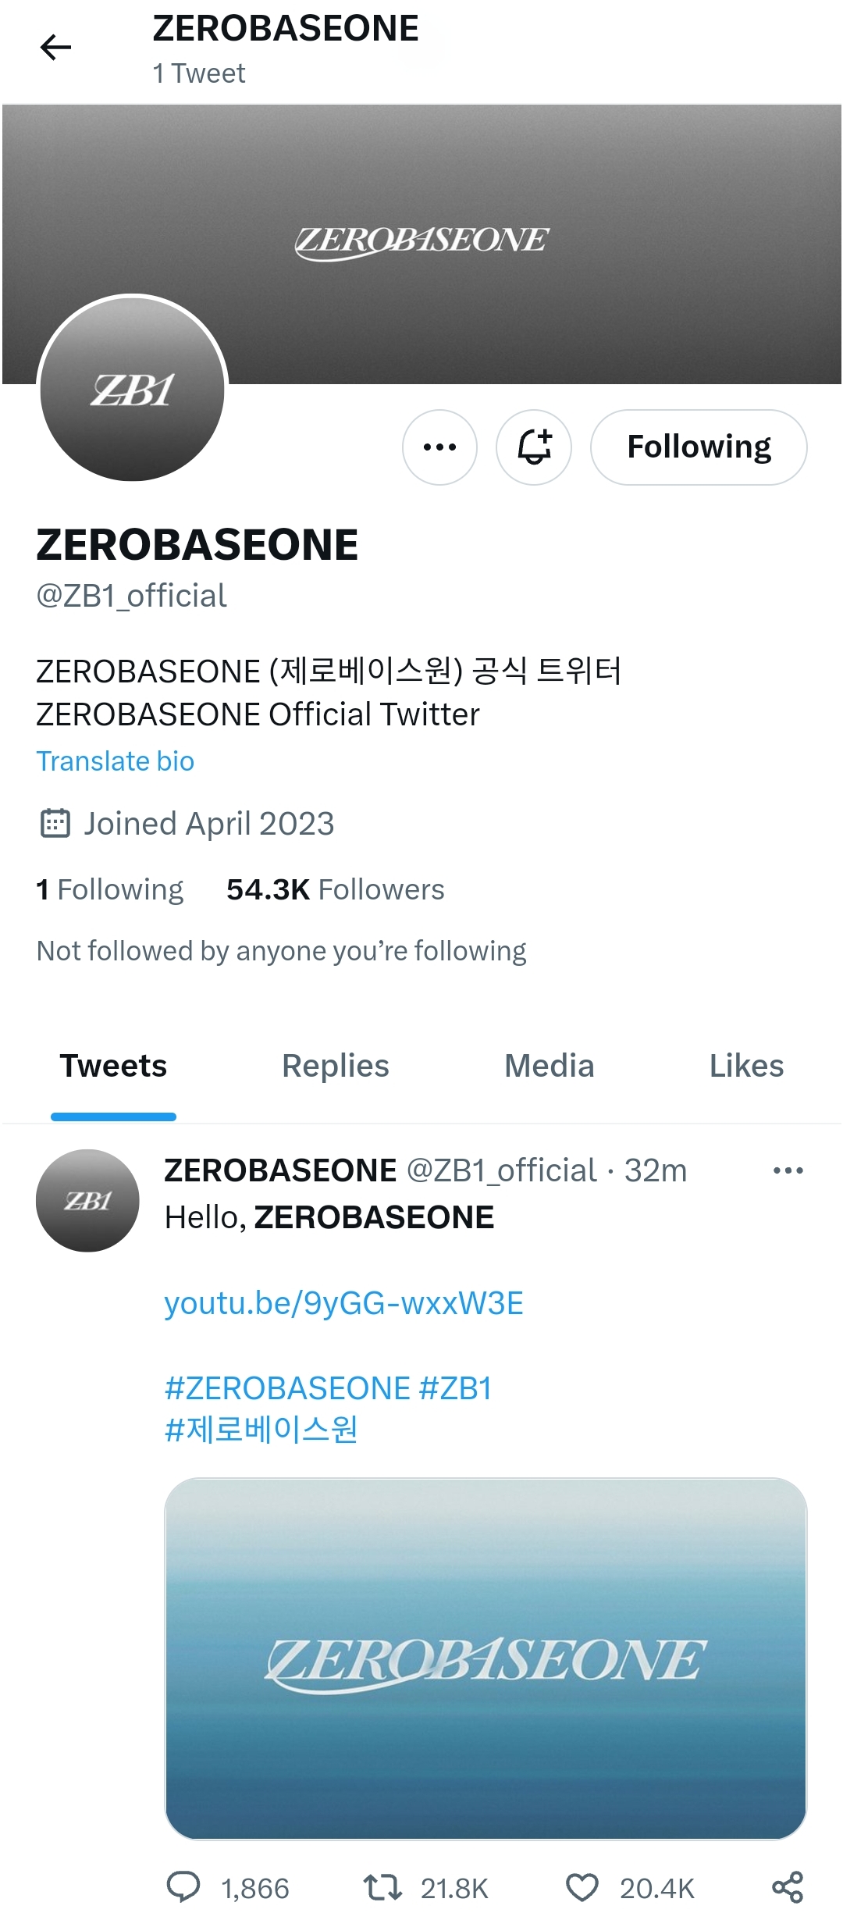Open the 54.3K Followers list
This screenshot has width=843, height=1920.
336,889
